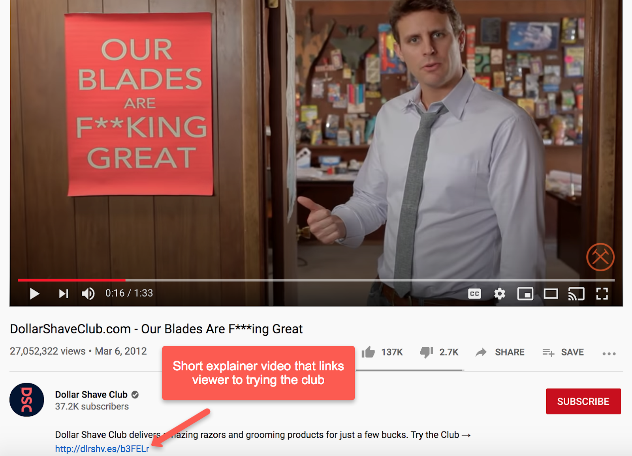Click the orange channel watermark logo
The image size is (632, 456).
600,257
